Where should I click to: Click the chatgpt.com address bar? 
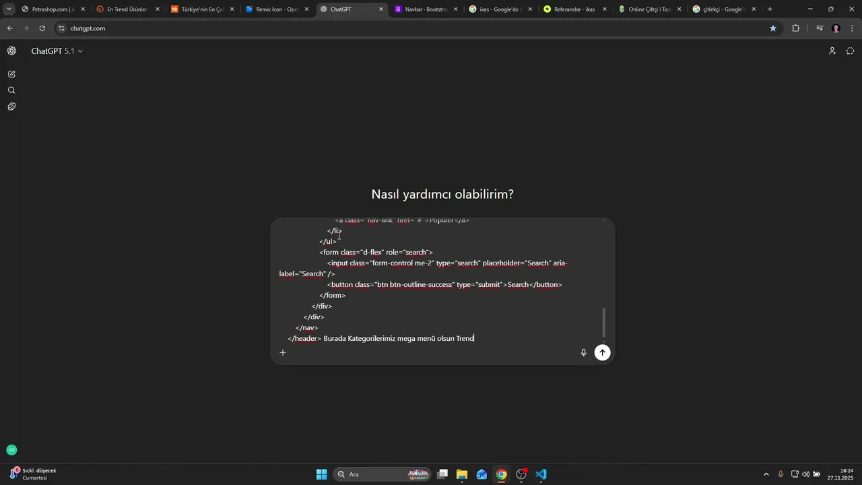coord(418,28)
